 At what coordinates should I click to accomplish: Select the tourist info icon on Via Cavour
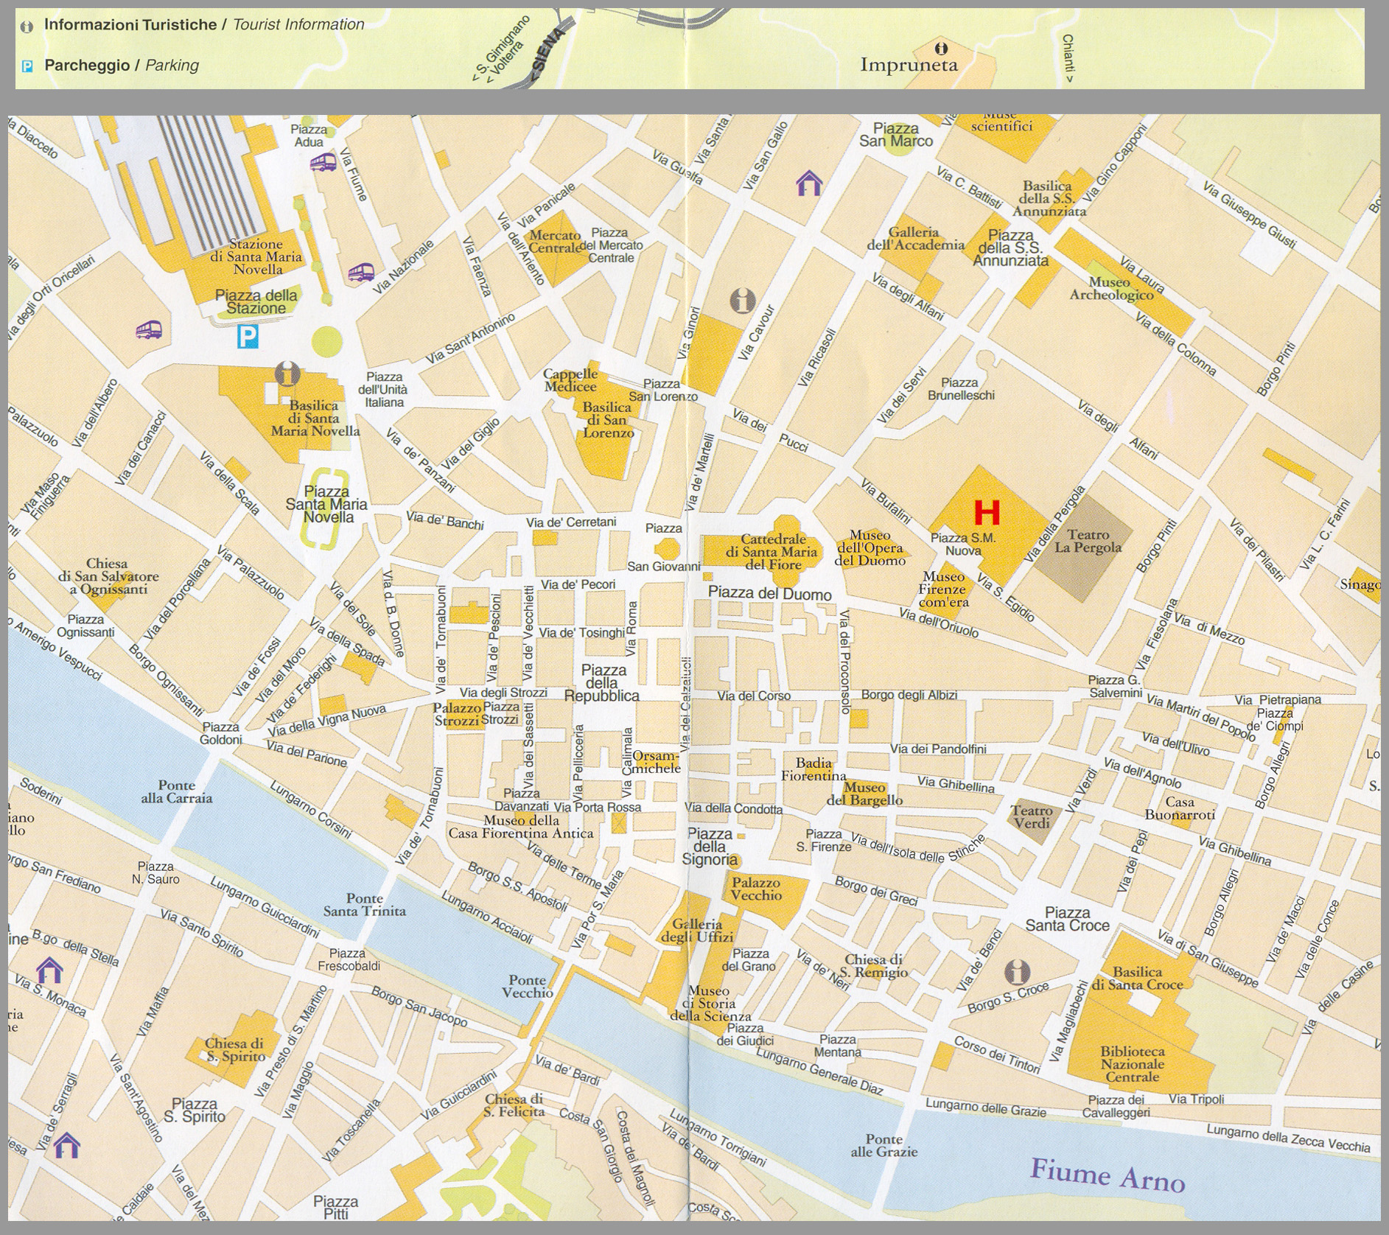tap(743, 300)
